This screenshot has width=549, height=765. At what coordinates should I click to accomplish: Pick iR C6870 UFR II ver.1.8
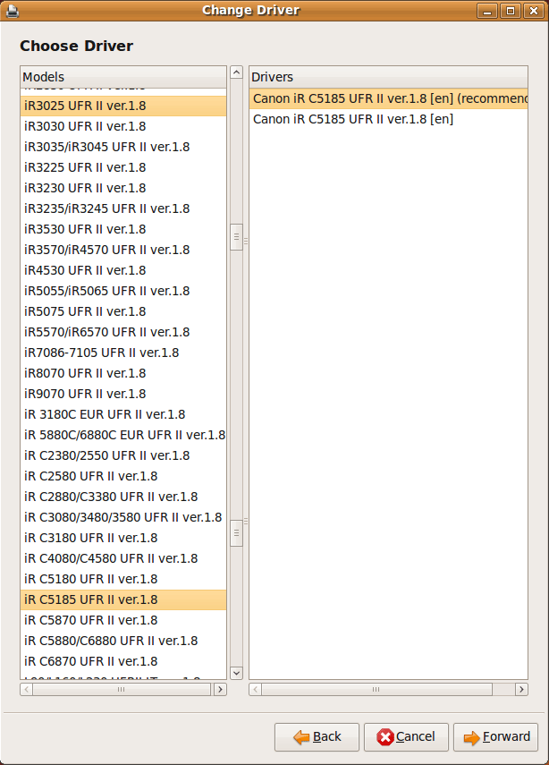[123, 661]
